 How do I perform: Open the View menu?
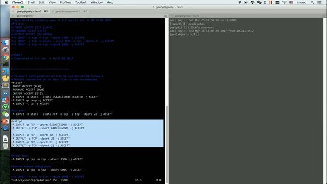point(52,2)
